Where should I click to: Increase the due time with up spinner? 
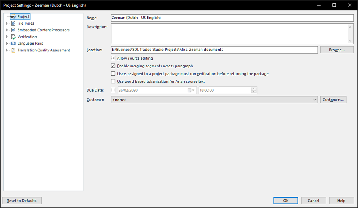click(254, 89)
